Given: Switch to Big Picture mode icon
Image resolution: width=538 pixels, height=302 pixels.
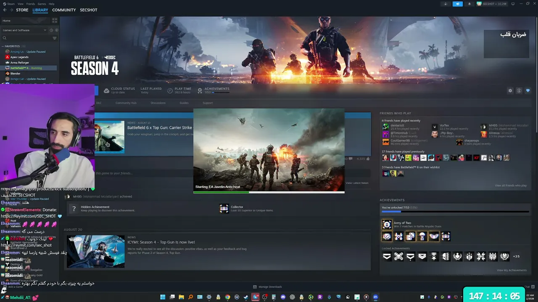Looking at the screenshot, I should [x=513, y=4].
